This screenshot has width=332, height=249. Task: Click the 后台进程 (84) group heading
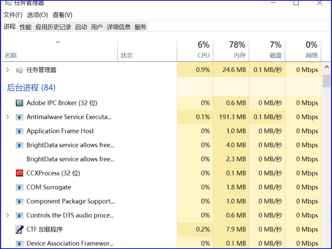[x=31, y=88]
